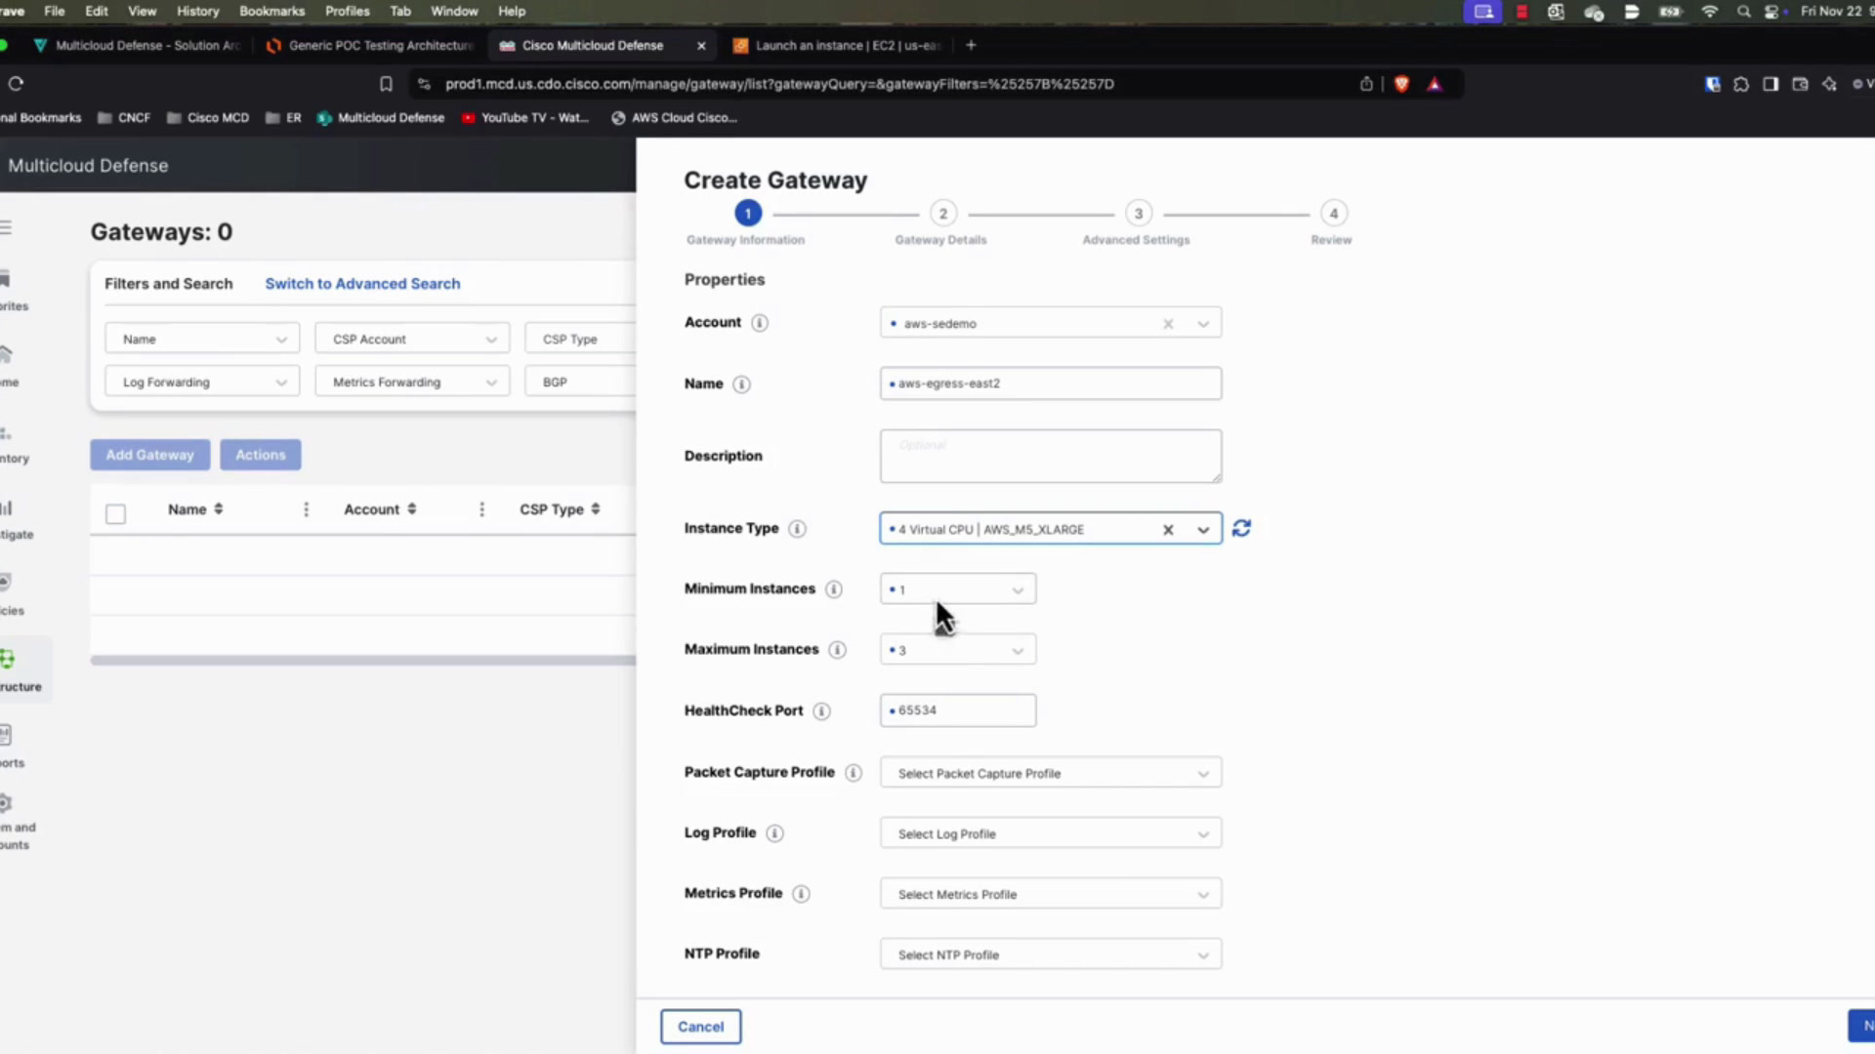Screen dimensions: 1875x1054
Task: Open the Name column options menu
Action: pyautogui.click(x=307, y=509)
